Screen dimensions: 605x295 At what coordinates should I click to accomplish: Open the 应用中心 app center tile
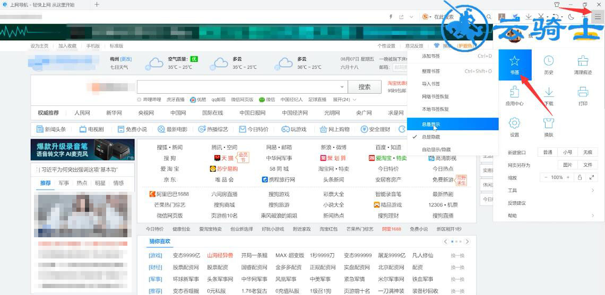point(515,96)
